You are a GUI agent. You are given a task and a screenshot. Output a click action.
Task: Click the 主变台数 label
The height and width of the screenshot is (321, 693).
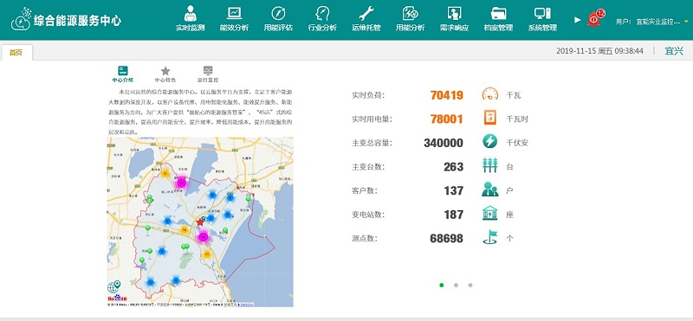tap(368, 166)
